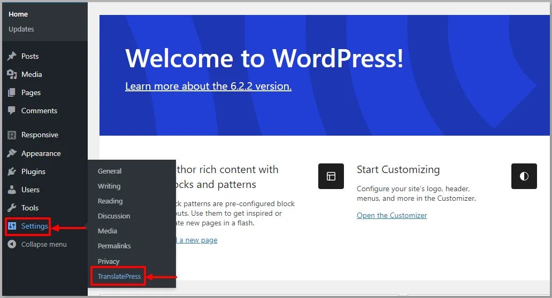Click the Responsive theme R icon
The width and height of the screenshot is (552, 298).
[x=12, y=135]
